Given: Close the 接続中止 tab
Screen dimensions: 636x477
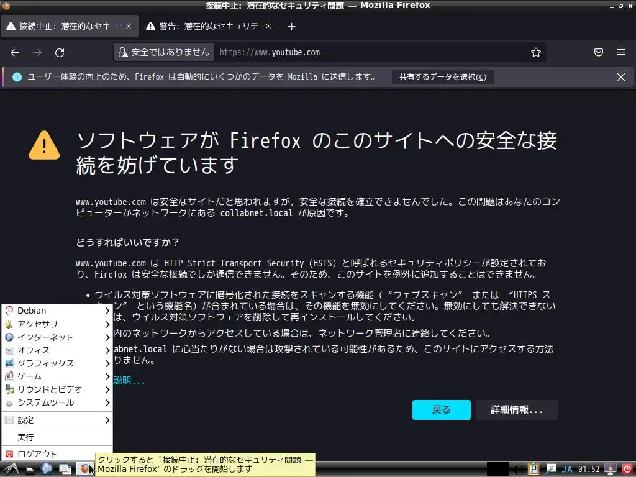Looking at the screenshot, I should pos(129,26).
